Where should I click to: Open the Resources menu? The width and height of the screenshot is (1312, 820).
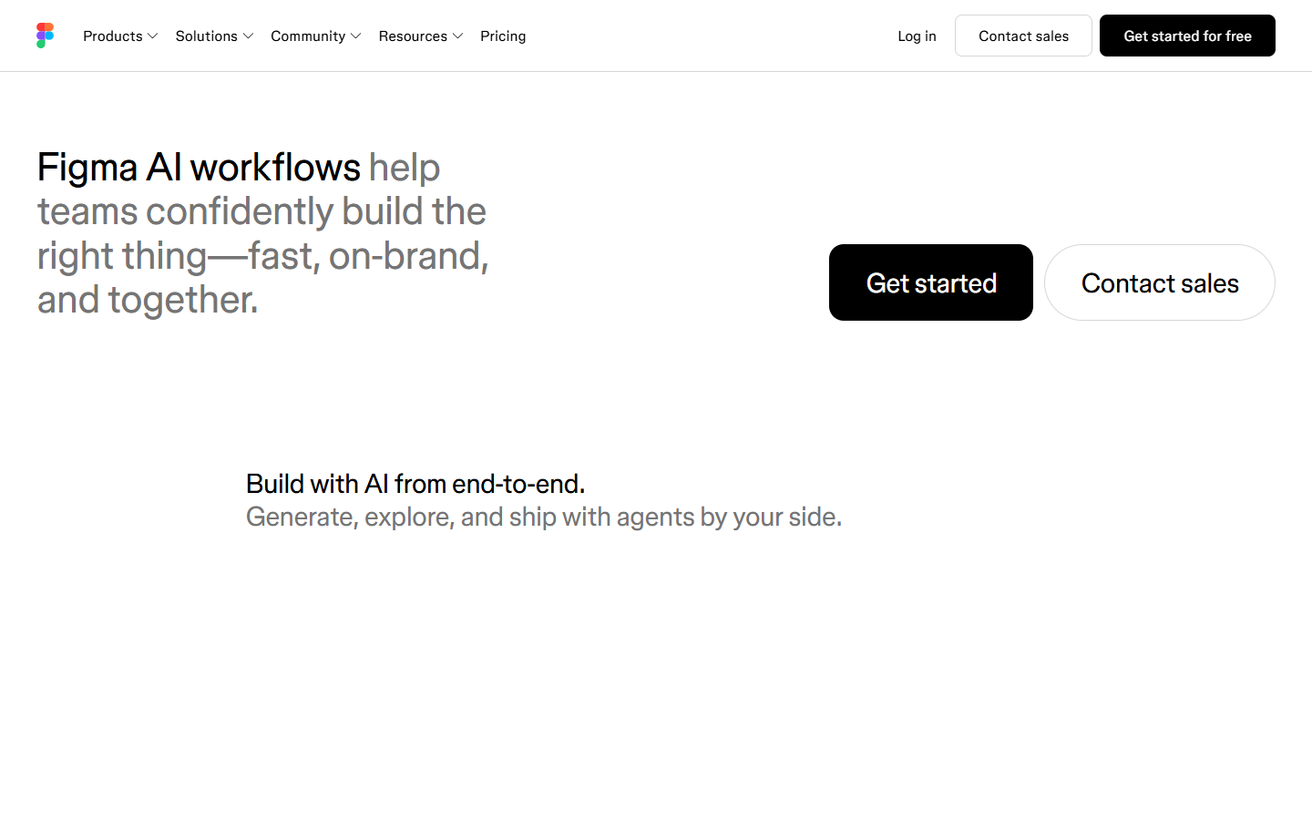pos(421,36)
